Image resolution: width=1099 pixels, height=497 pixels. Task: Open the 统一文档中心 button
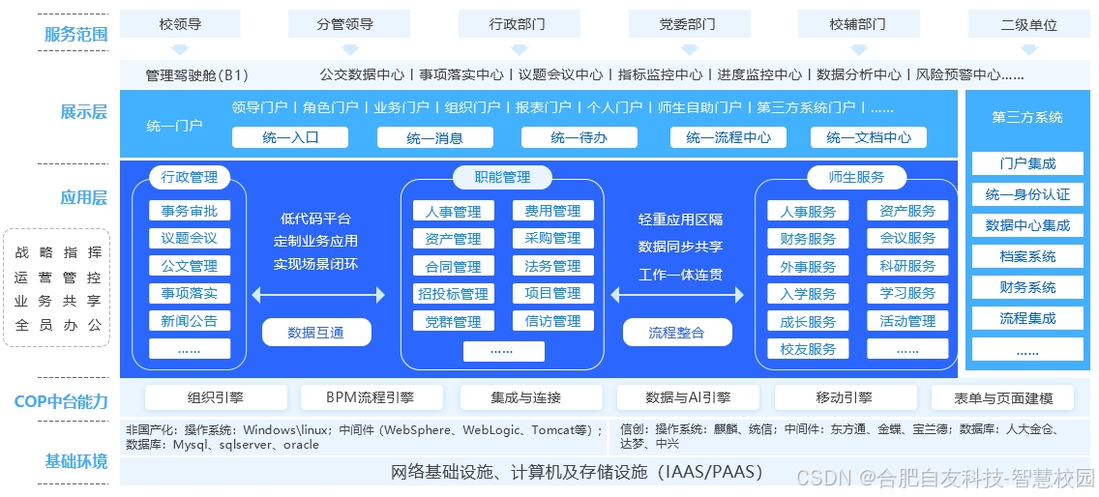(869, 137)
